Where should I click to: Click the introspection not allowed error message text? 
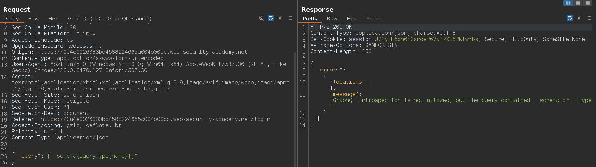(461, 103)
